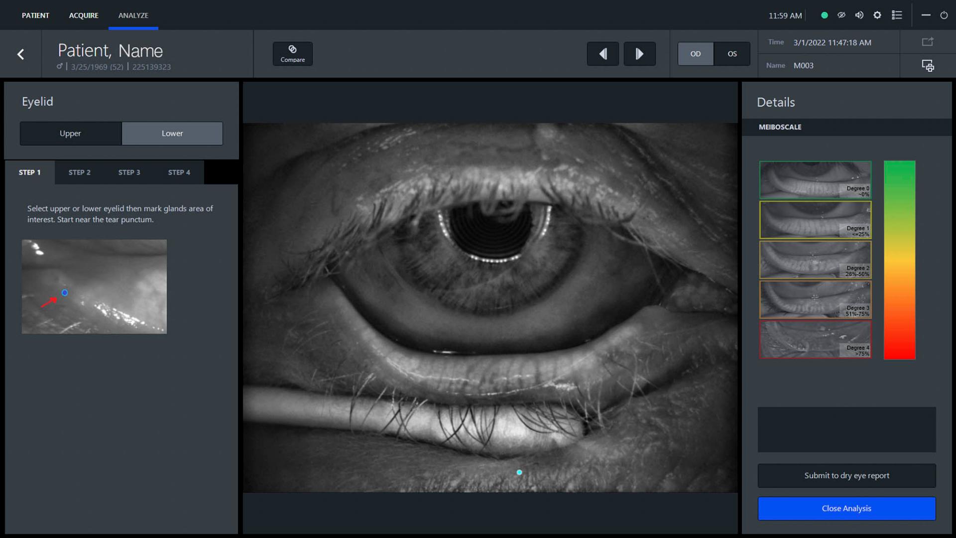Click the export icon beside the Time field
956x538 pixels.
pyautogui.click(x=928, y=42)
